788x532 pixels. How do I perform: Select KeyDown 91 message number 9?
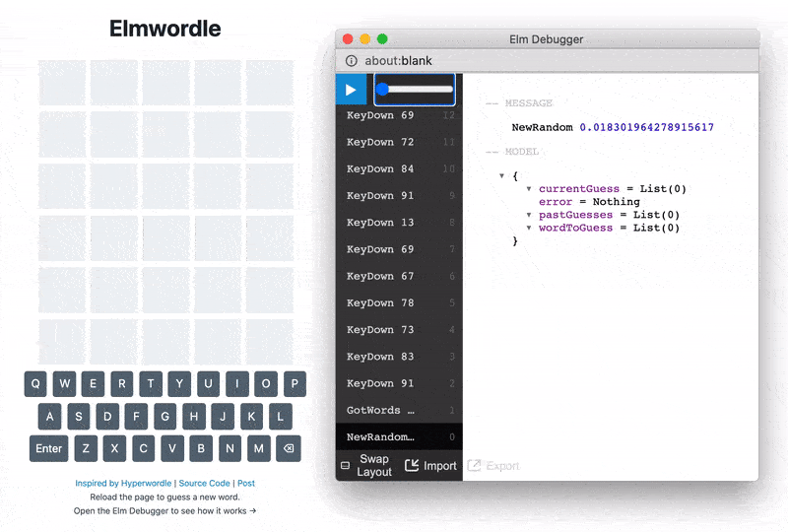pos(399,196)
